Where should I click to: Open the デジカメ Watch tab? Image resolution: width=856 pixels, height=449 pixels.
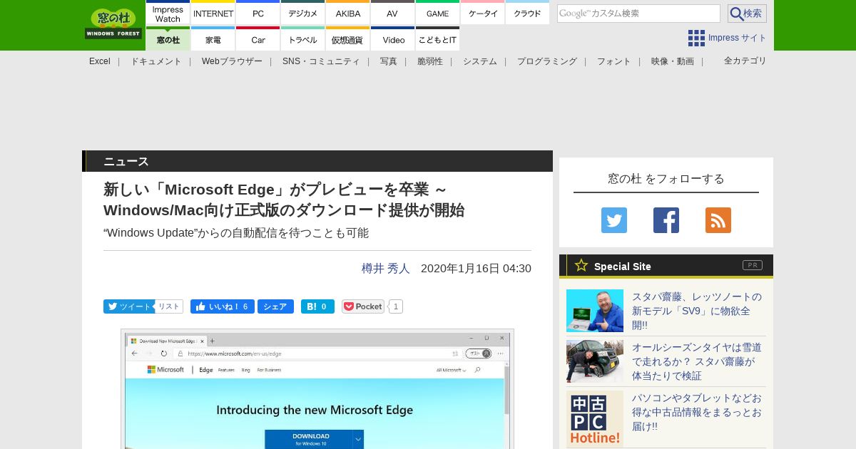tap(302, 13)
